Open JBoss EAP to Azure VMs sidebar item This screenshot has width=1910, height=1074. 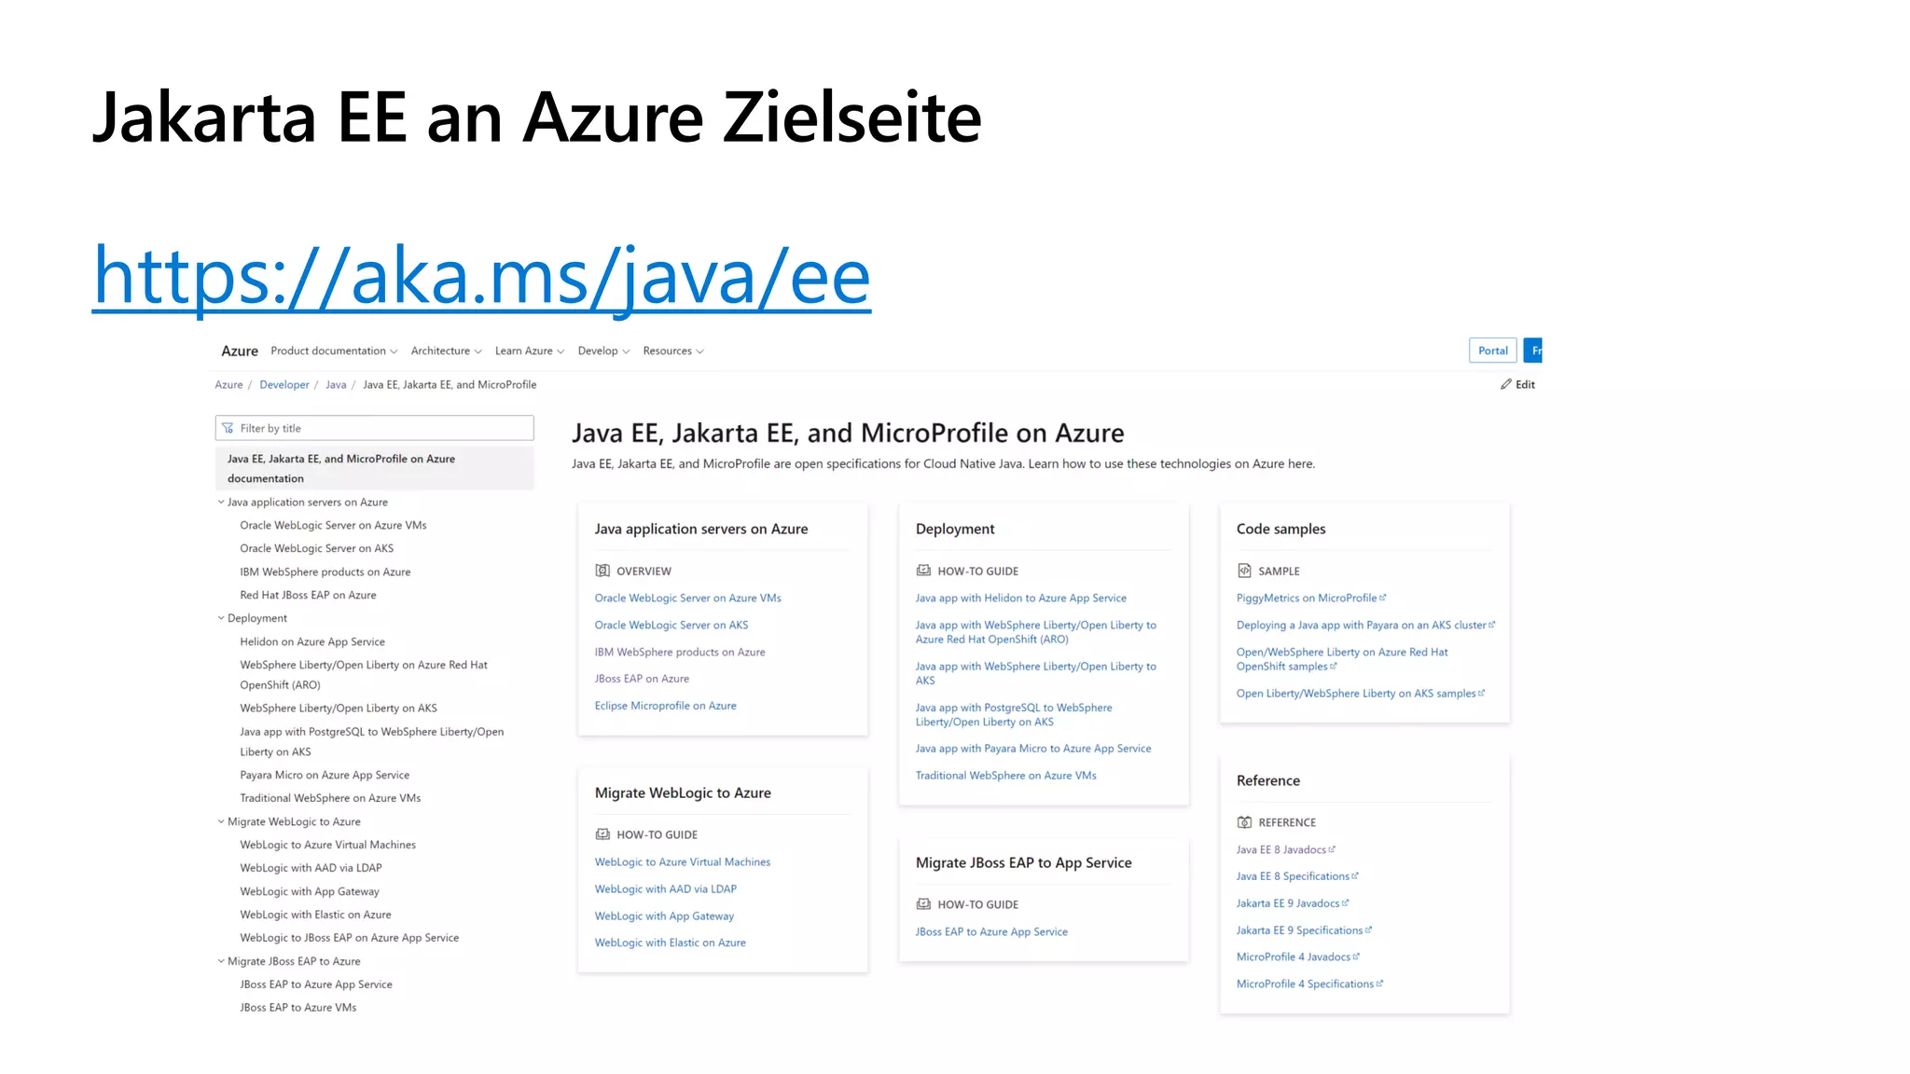[x=298, y=1008]
